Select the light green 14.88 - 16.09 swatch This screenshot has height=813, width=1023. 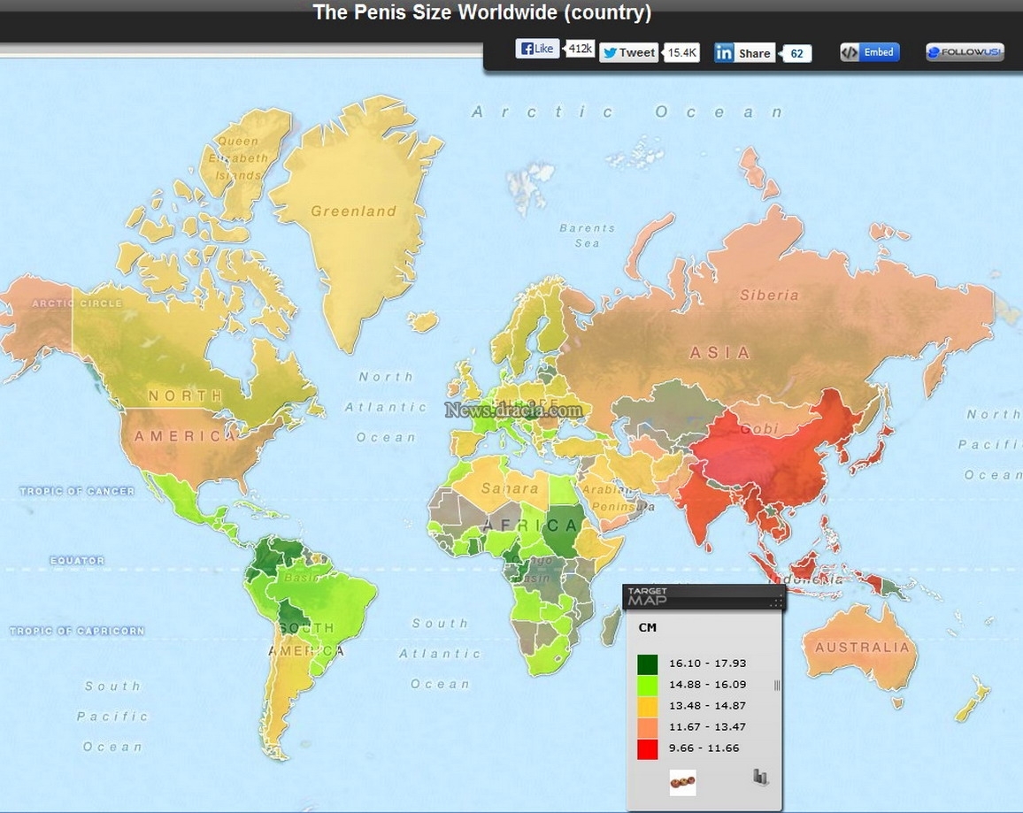click(x=647, y=685)
